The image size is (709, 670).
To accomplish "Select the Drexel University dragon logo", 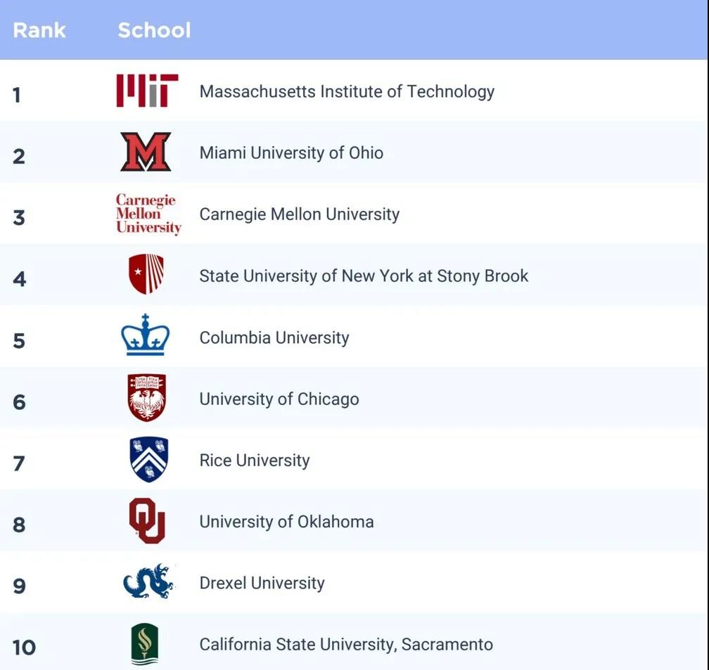I will [x=148, y=581].
